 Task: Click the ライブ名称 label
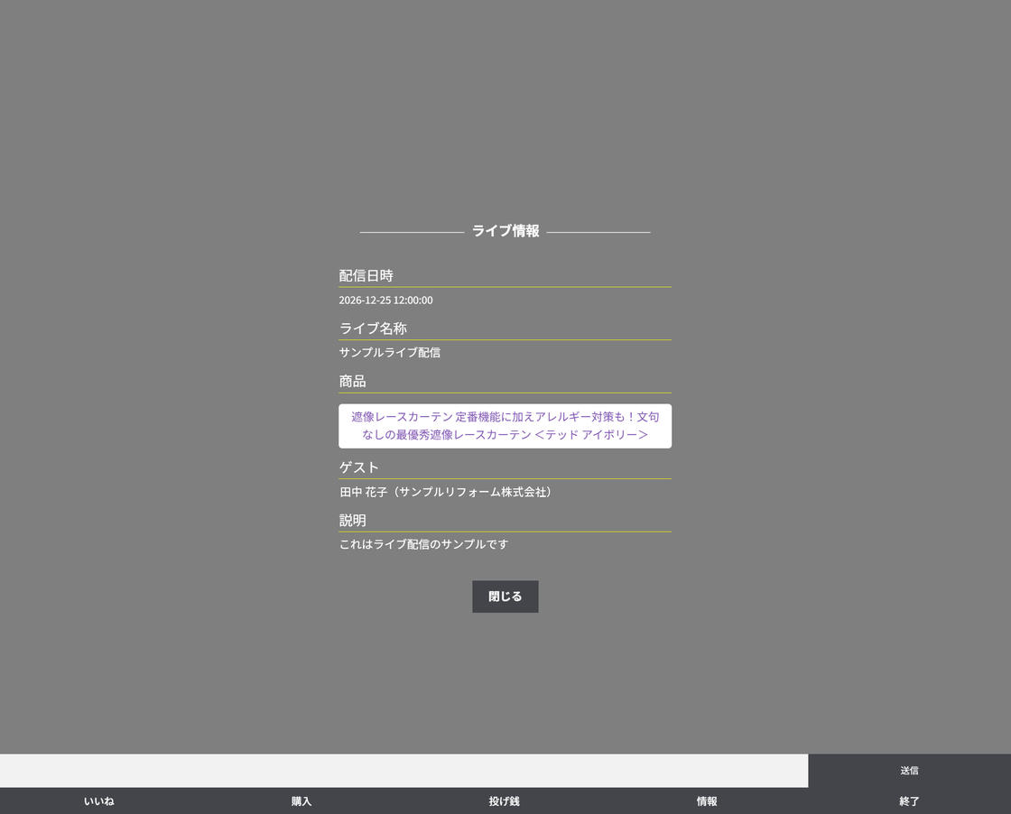[373, 328]
